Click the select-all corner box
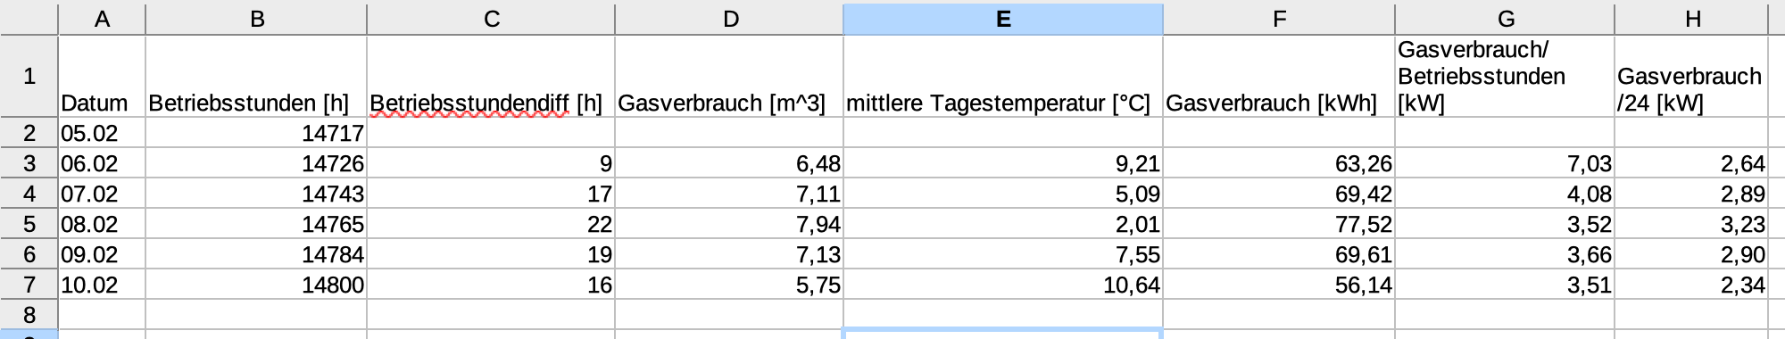The width and height of the screenshot is (1785, 339). coord(29,19)
